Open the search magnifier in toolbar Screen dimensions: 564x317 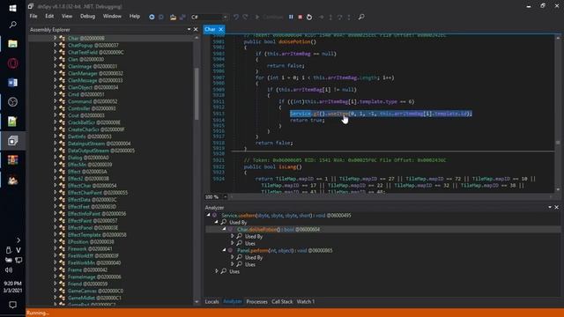click(x=361, y=17)
